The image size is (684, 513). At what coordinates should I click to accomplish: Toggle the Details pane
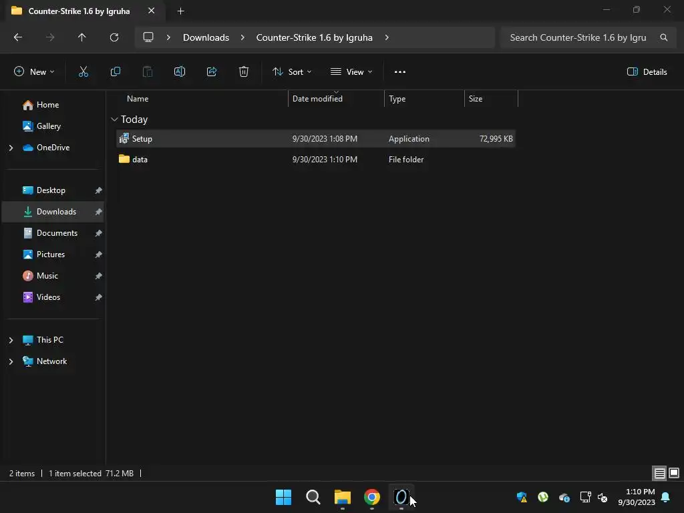(x=647, y=72)
